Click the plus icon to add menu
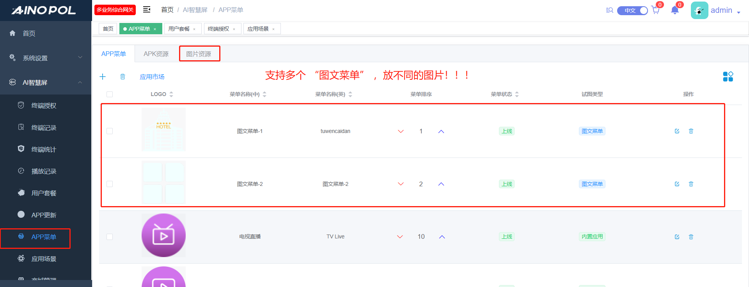The height and width of the screenshot is (287, 749). (x=103, y=77)
